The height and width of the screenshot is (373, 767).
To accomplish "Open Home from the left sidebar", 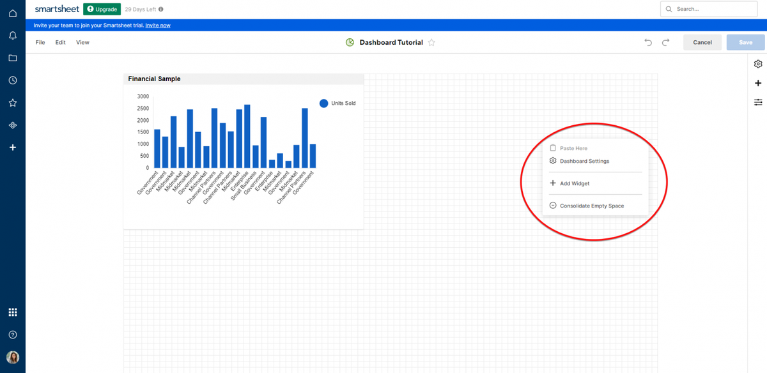I will click(13, 13).
